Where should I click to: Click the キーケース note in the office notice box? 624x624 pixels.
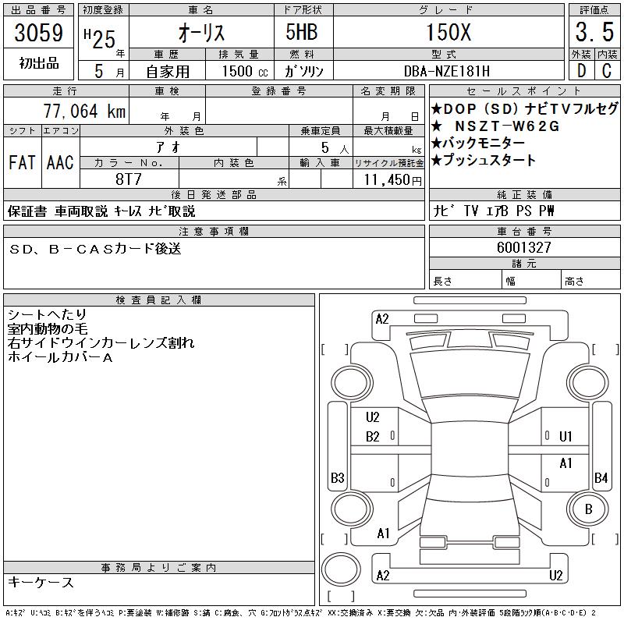pos(41,583)
